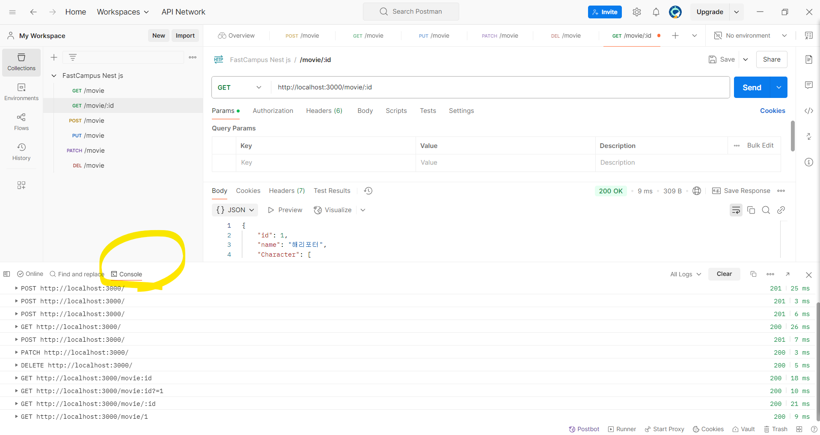Copy the response body
Image resolution: width=820 pixels, height=435 pixels.
point(751,210)
